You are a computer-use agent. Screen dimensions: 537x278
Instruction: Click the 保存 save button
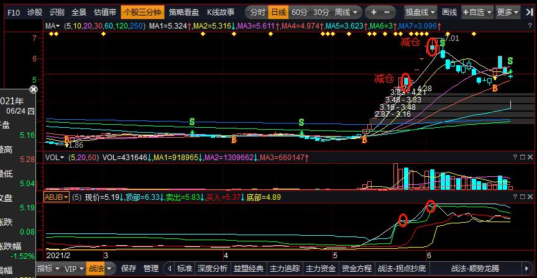click(129, 269)
